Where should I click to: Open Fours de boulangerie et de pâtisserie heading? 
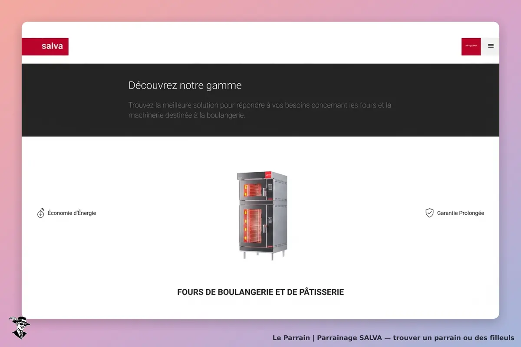(x=260, y=292)
